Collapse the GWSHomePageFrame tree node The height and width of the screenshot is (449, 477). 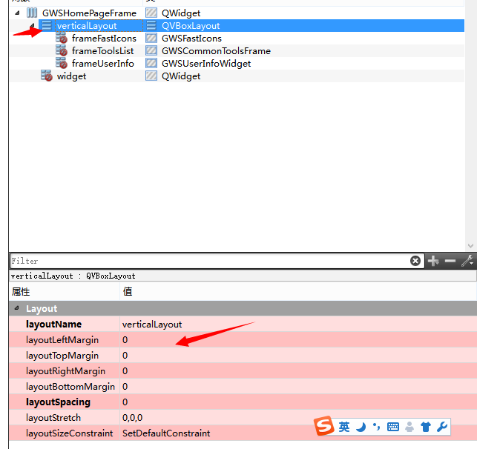(17, 13)
